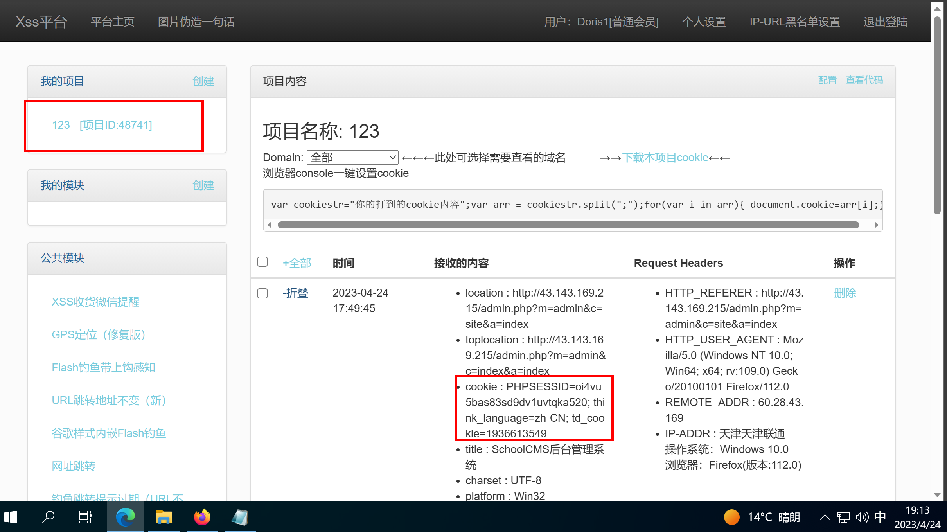Expand all records with +全部
Screen dimensions: 947x532
(296, 263)
